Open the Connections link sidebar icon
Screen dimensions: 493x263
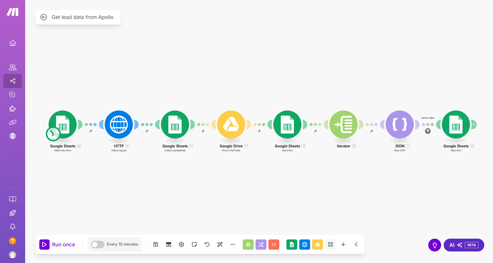[x=13, y=123]
